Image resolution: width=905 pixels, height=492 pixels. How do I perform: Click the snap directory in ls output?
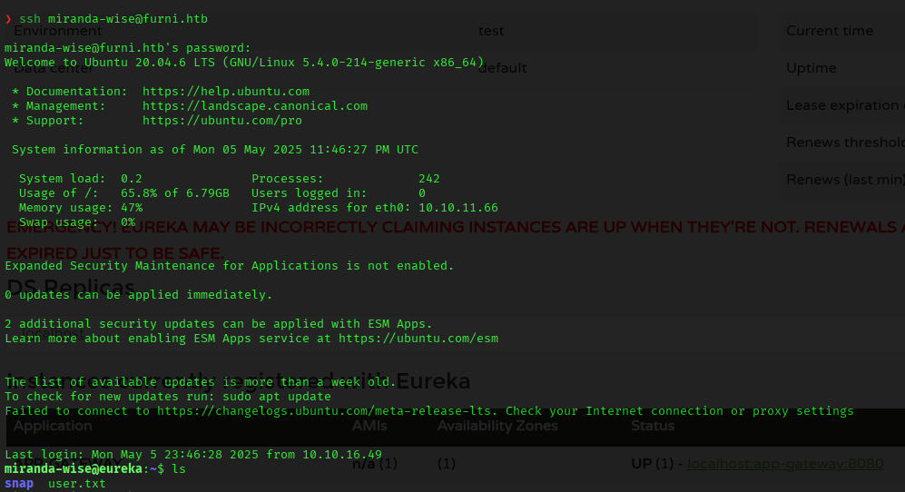(18, 484)
